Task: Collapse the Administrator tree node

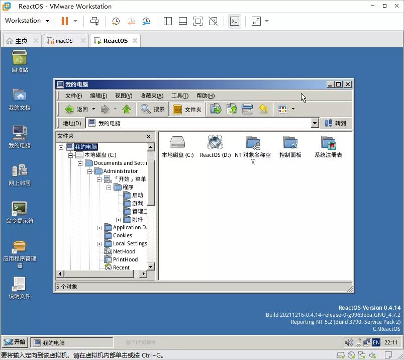Action: (89, 171)
